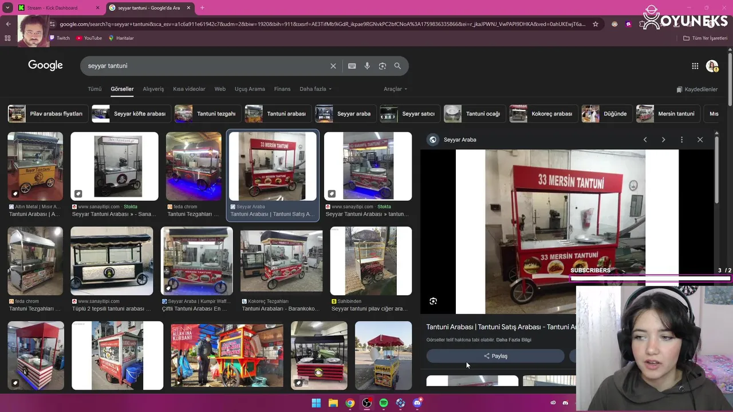Viewport: 733px width, 412px height.
Task: Run the search with magnifier icon
Action: coord(397,66)
